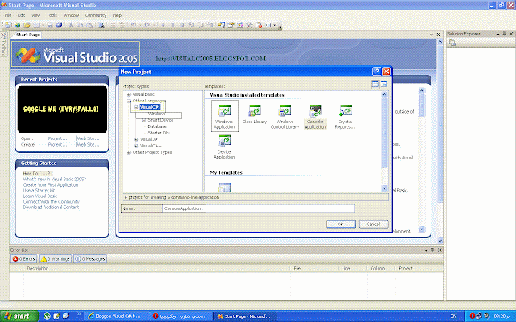The image size is (516, 322).
Task: Select the Device Application template icon
Action: click(224, 147)
